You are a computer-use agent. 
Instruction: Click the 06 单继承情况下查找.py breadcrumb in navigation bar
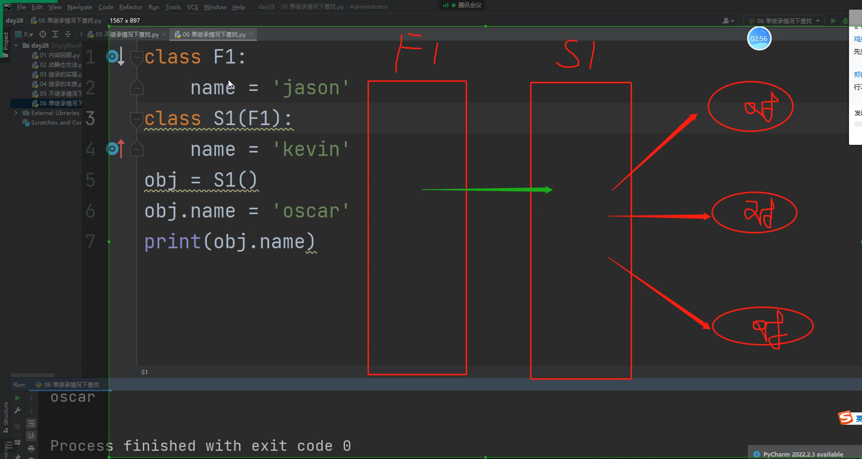click(66, 21)
